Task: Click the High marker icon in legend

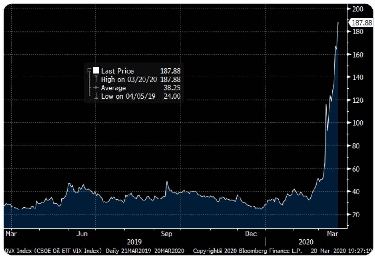Action: (x=96, y=80)
